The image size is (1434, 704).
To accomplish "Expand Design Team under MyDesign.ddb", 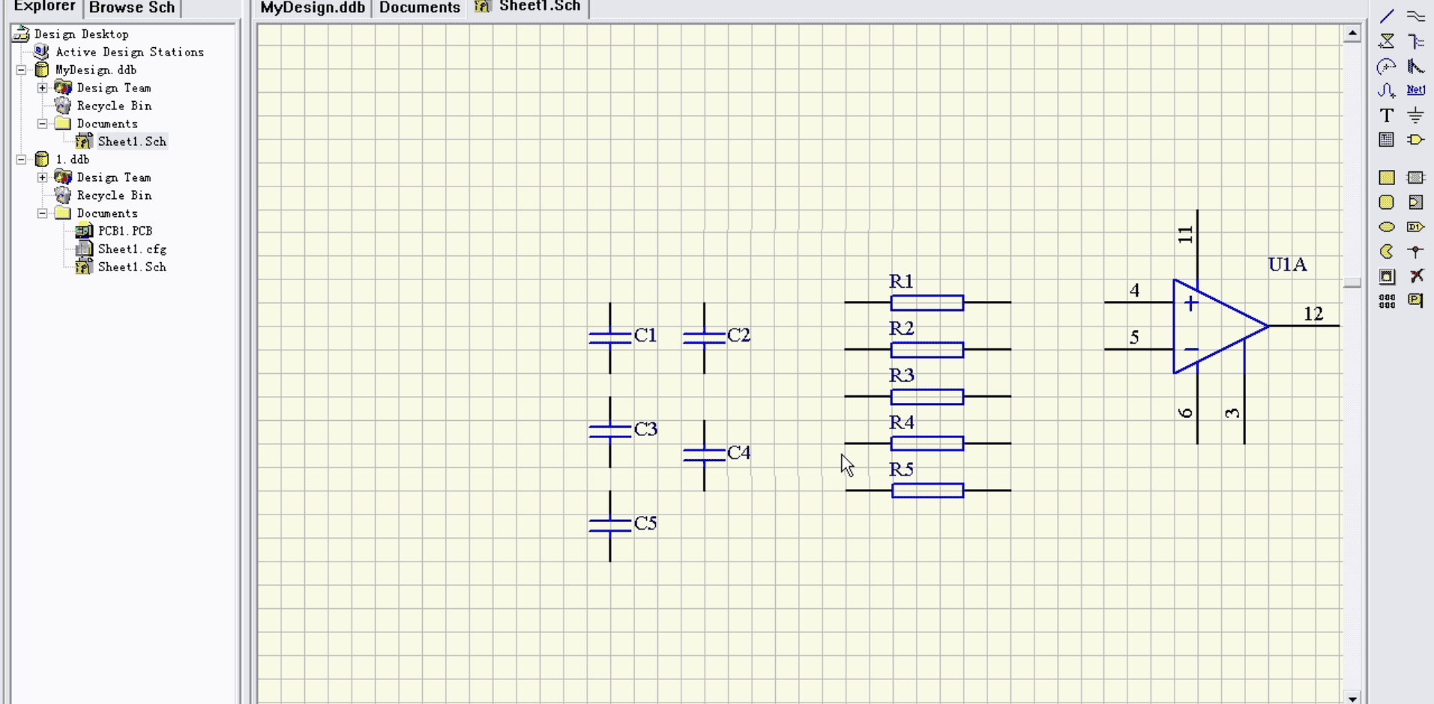I will point(43,88).
